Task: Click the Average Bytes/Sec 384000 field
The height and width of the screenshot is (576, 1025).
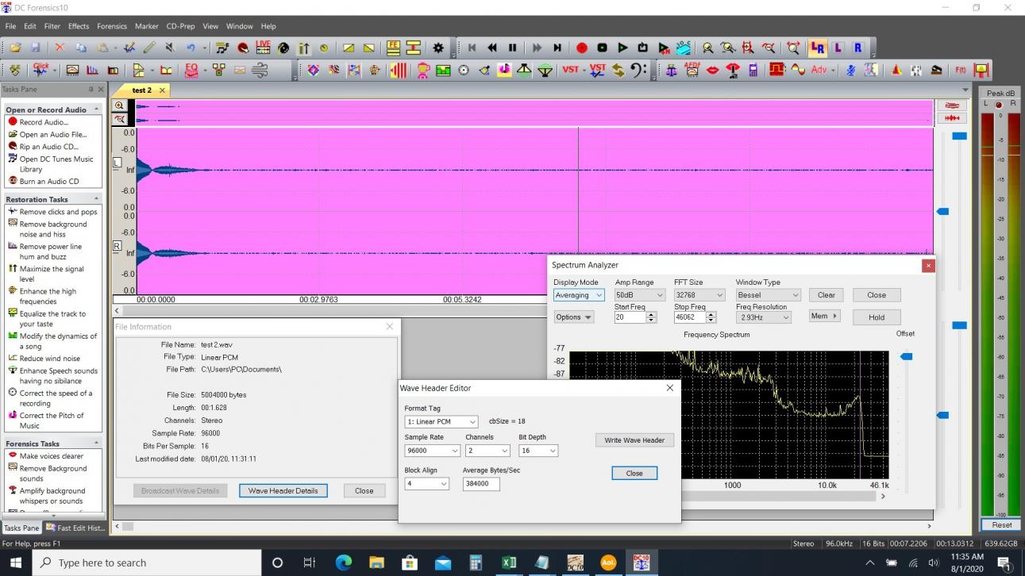Action: click(481, 484)
